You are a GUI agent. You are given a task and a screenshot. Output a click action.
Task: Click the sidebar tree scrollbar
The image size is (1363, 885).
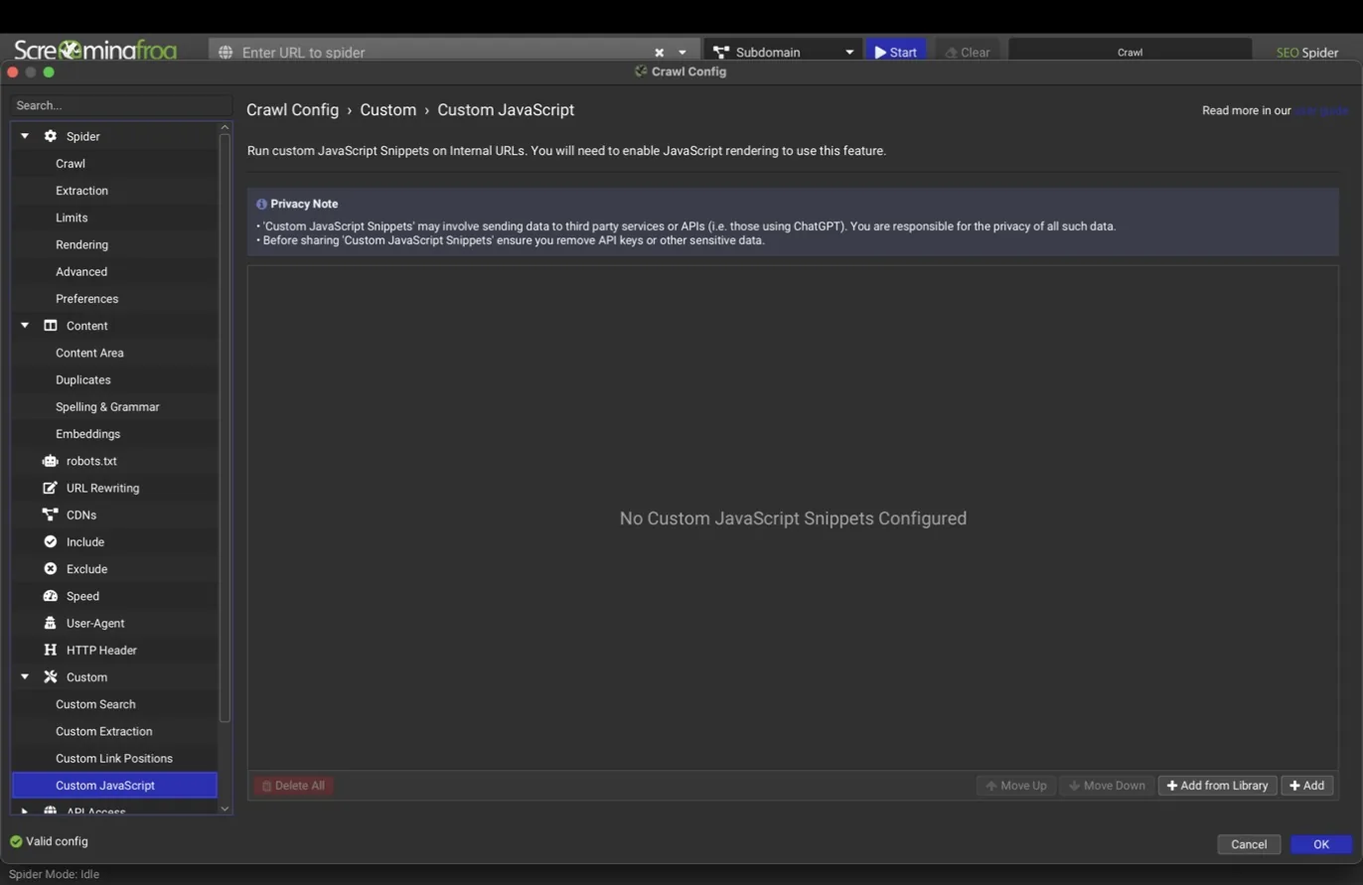[x=225, y=427]
